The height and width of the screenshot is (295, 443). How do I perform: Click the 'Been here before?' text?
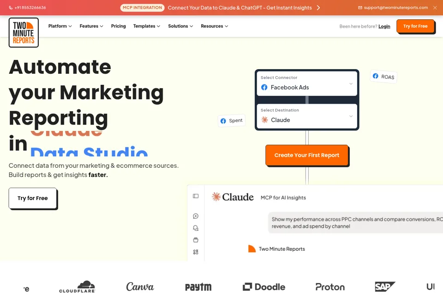[358, 26]
